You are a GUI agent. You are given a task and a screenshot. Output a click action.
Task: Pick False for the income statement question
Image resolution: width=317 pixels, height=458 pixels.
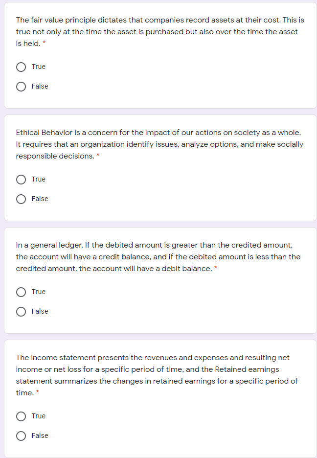coord(21,435)
